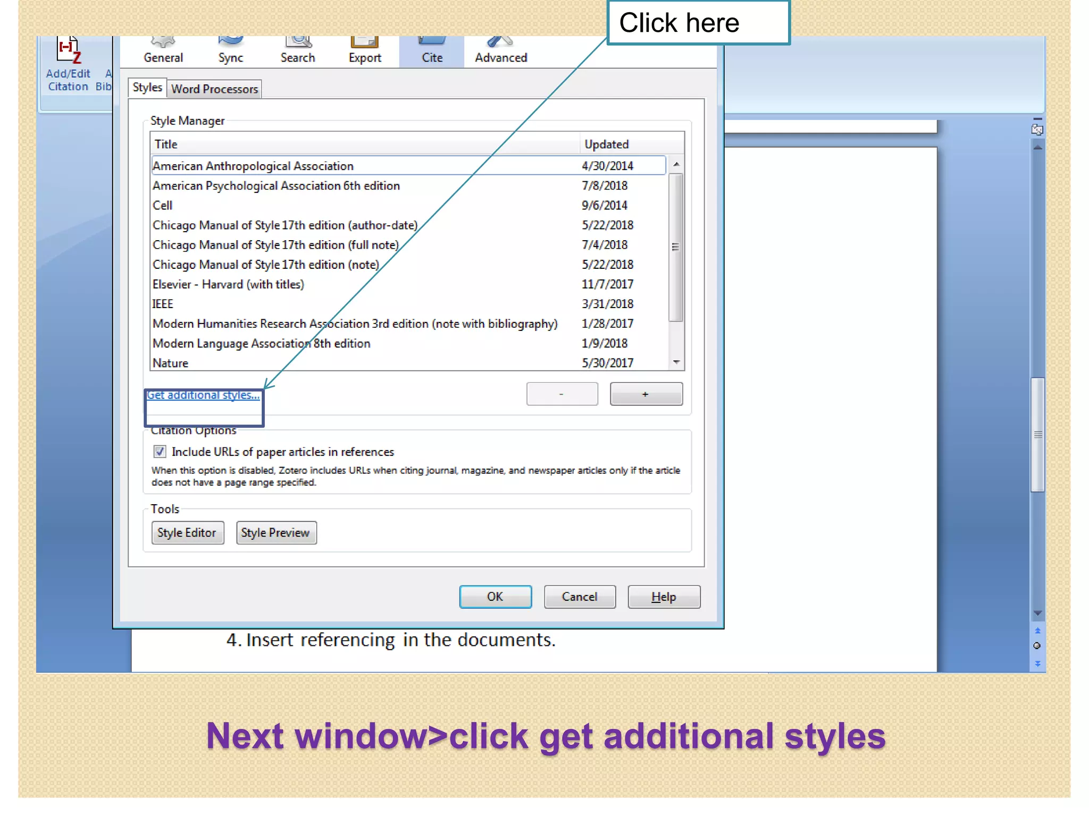
Task: Click Word's select browse object button
Action: click(1037, 646)
